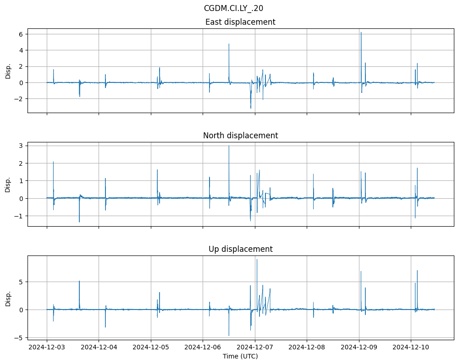Click the 2024-12-03 date tick label
The width and height of the screenshot is (458, 364).
47,347
